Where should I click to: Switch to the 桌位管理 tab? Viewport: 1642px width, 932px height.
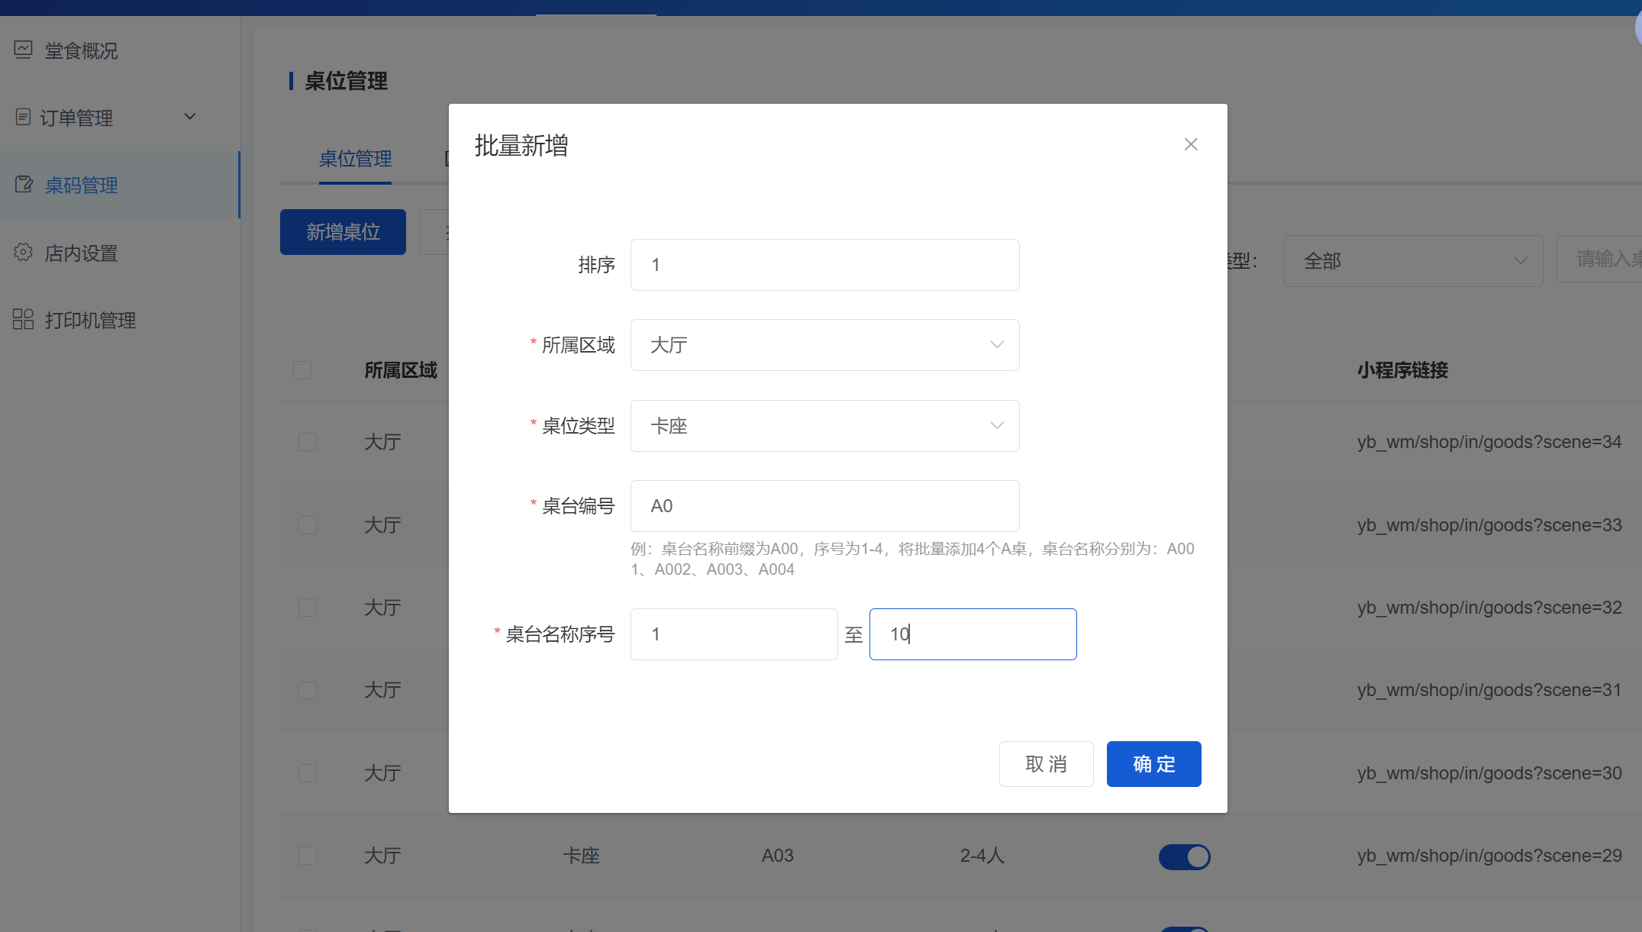[355, 159]
